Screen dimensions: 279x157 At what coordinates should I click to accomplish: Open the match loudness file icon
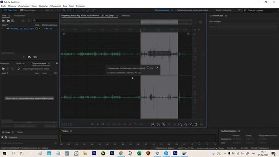[3, 69]
